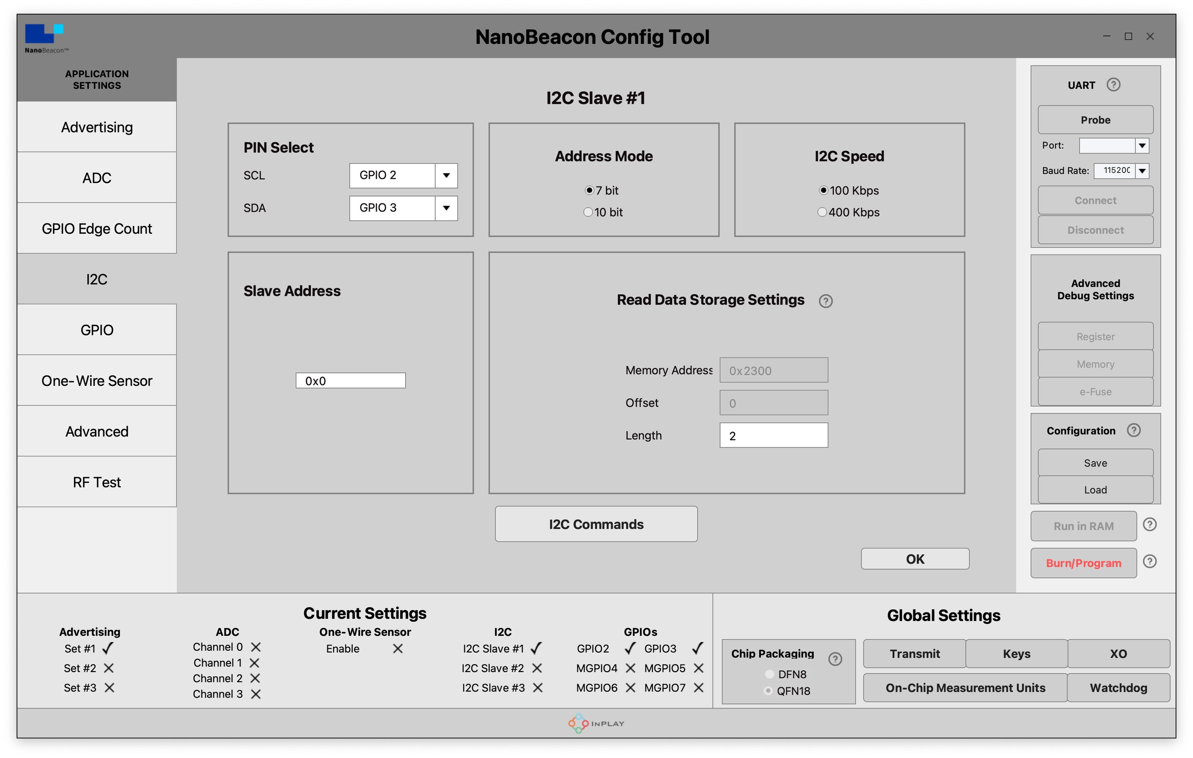The height and width of the screenshot is (758, 1193).
Task: Click help icon beside Burn/Program
Action: coord(1150,561)
